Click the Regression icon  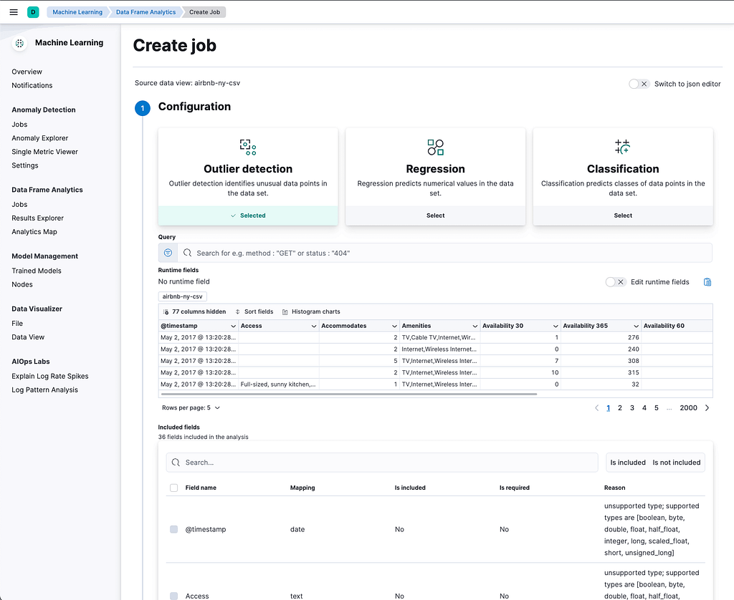pos(435,147)
